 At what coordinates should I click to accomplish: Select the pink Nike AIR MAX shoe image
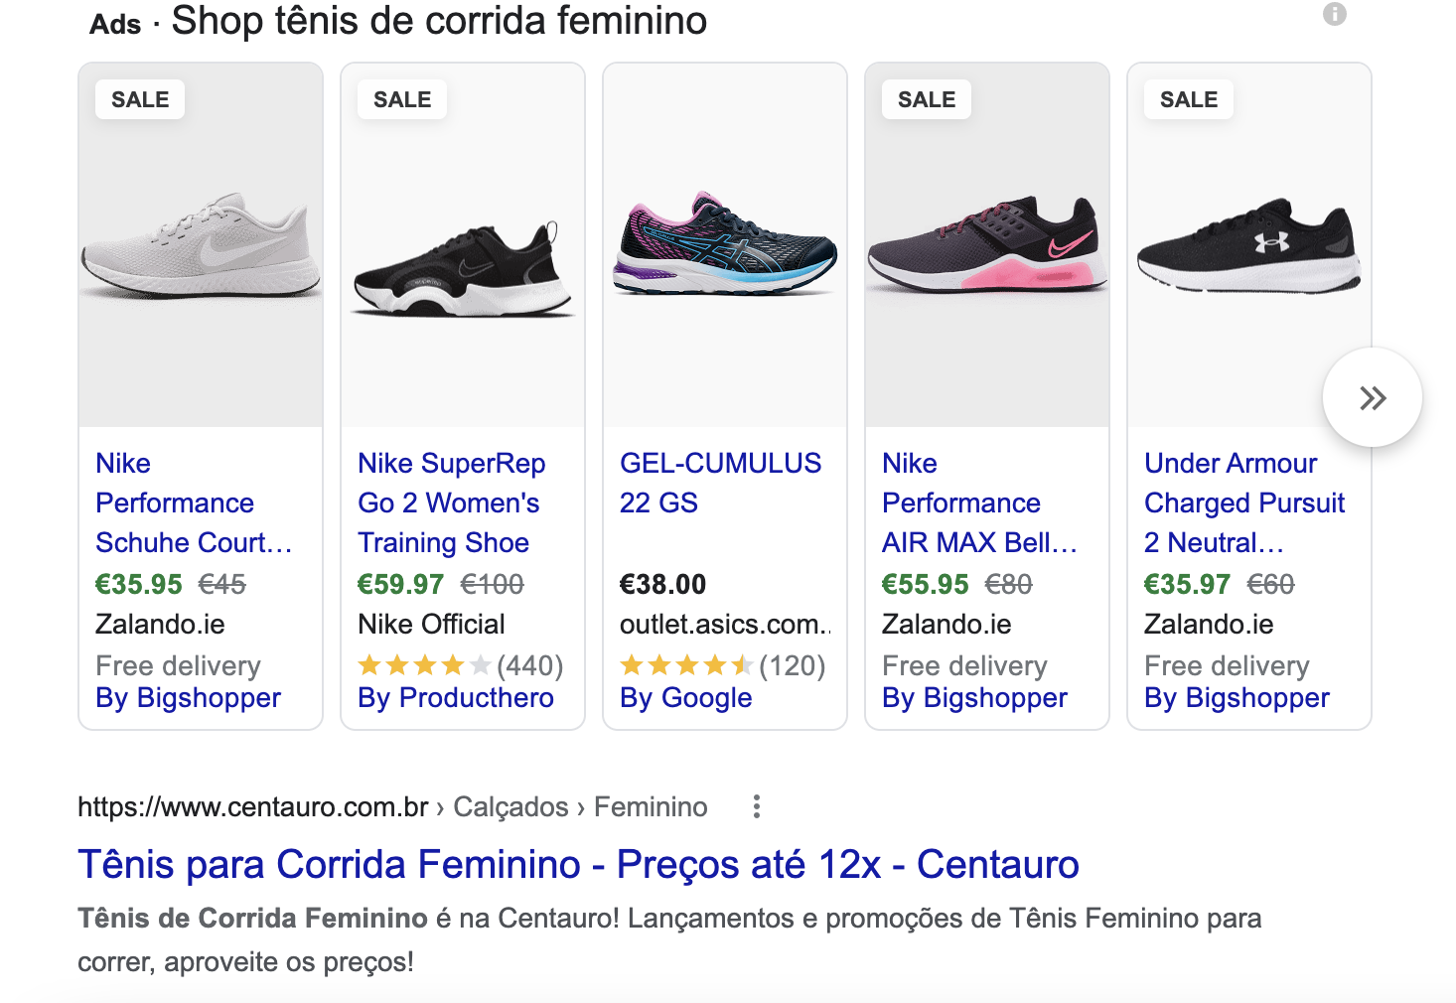986,248
